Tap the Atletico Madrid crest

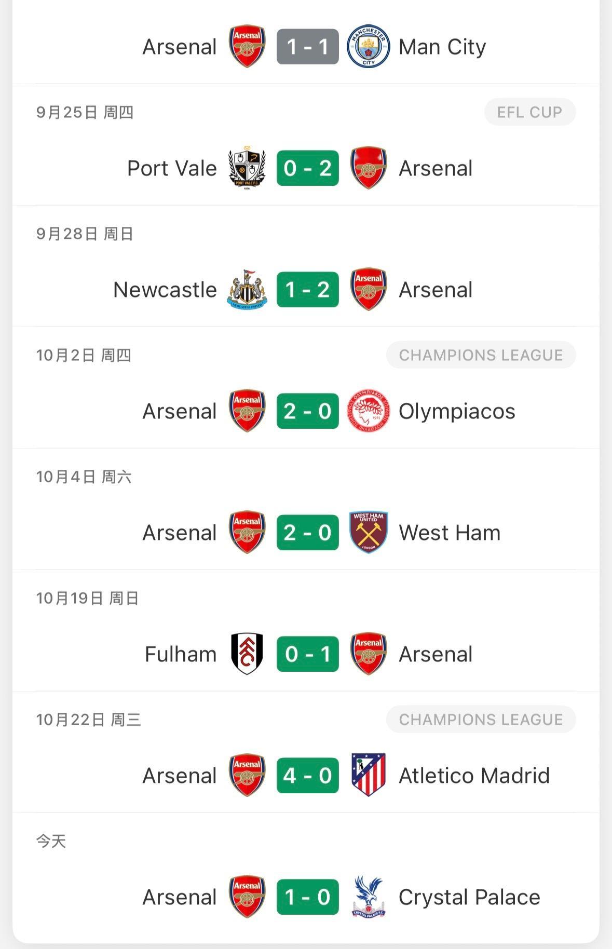369,775
